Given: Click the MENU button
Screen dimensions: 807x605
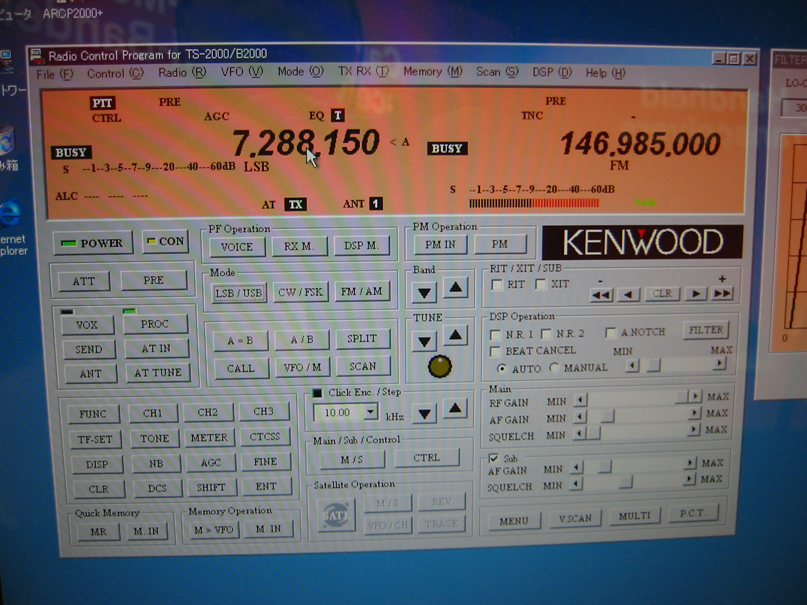Looking at the screenshot, I should [x=513, y=521].
